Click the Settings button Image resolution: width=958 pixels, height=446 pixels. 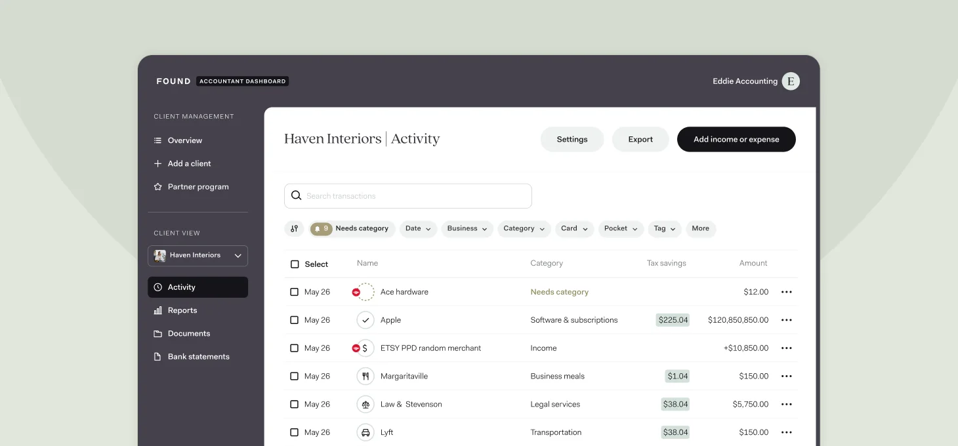[x=572, y=139]
